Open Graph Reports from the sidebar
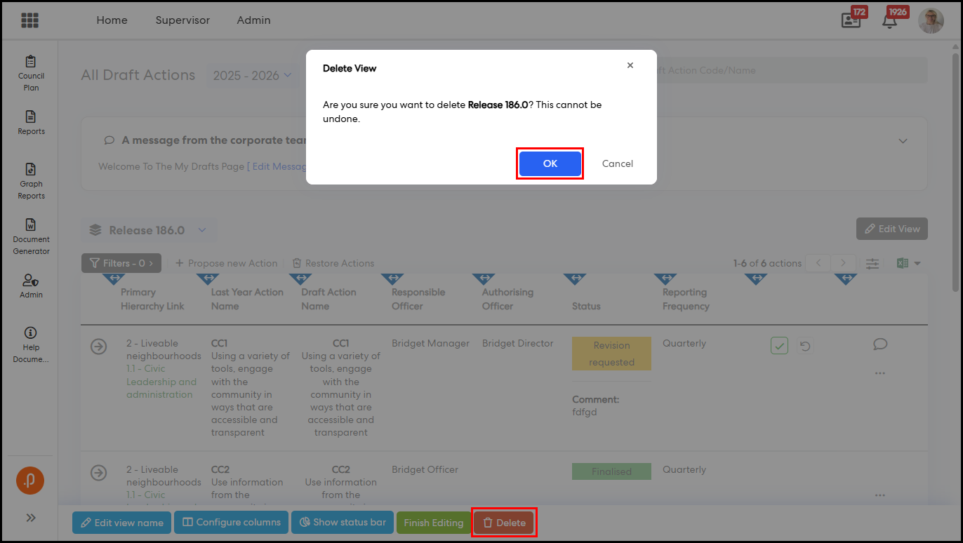Image resolution: width=963 pixels, height=543 pixels. (31, 181)
